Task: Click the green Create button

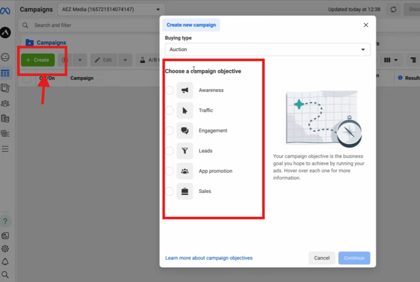Action: 38,60
